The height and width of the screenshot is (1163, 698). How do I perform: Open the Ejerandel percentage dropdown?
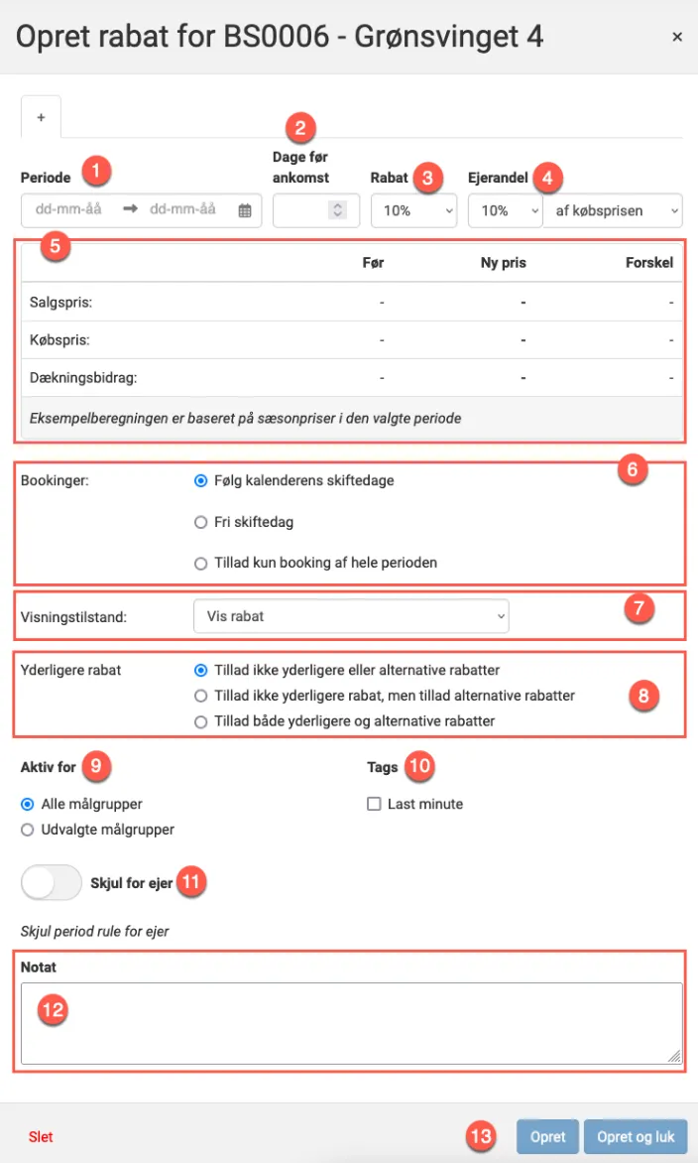click(505, 210)
